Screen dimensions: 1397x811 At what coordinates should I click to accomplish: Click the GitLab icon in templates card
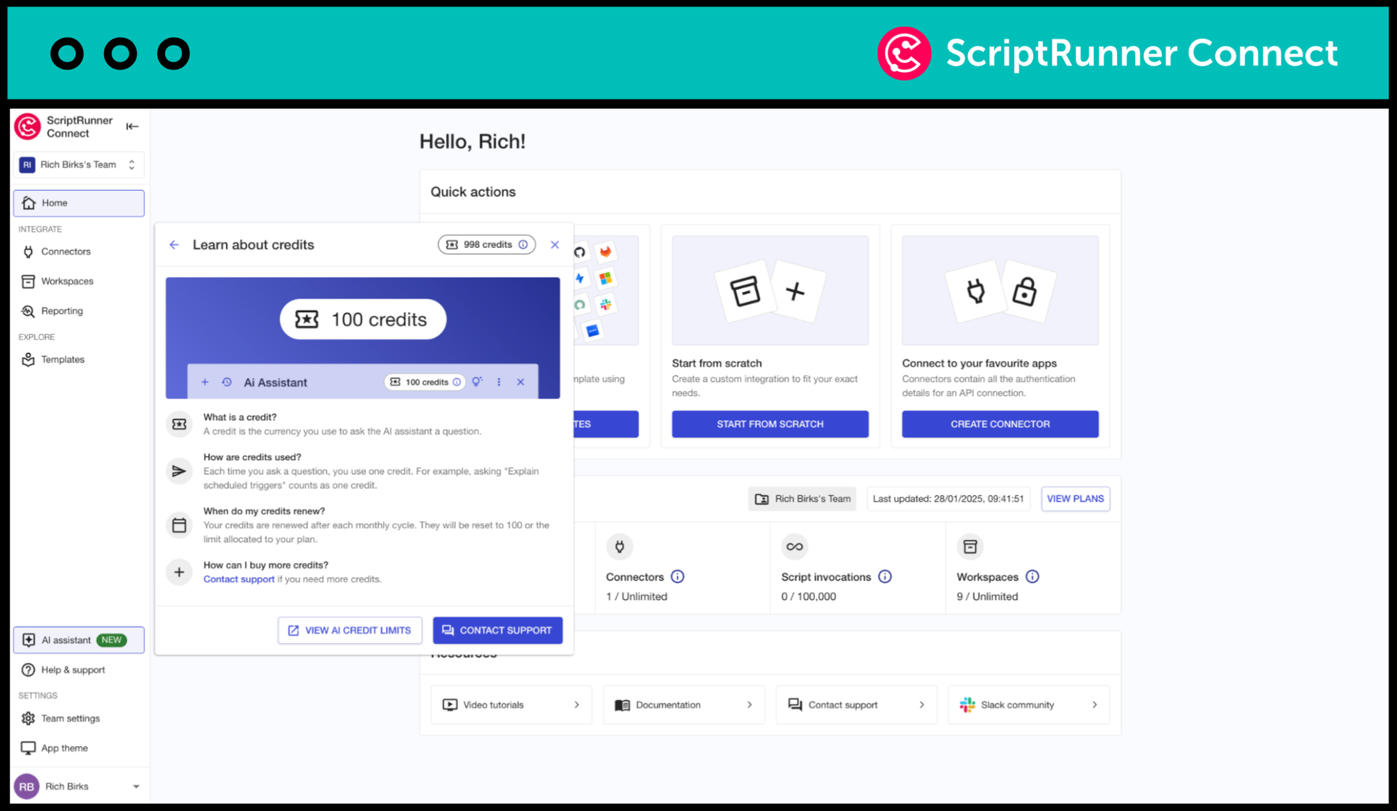606,251
